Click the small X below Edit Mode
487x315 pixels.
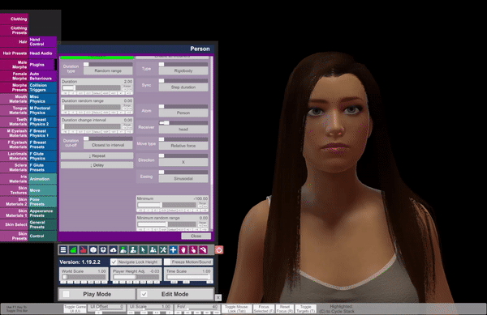coord(218,297)
